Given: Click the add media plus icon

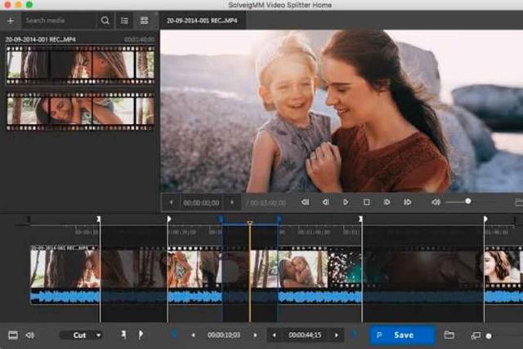Looking at the screenshot, I should (11, 20).
